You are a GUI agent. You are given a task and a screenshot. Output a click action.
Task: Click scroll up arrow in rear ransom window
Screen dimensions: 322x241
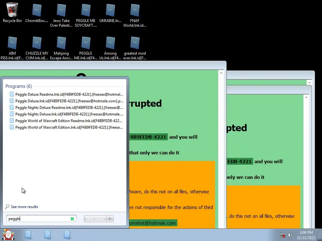(x=309, y=83)
